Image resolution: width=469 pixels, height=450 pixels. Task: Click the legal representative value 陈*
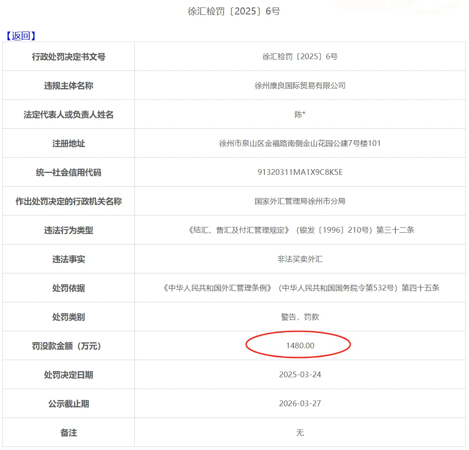tap(300, 114)
